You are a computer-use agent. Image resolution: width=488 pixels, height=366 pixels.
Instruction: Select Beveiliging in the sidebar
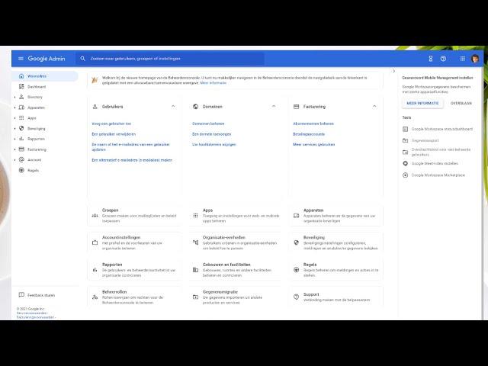[x=36, y=129]
